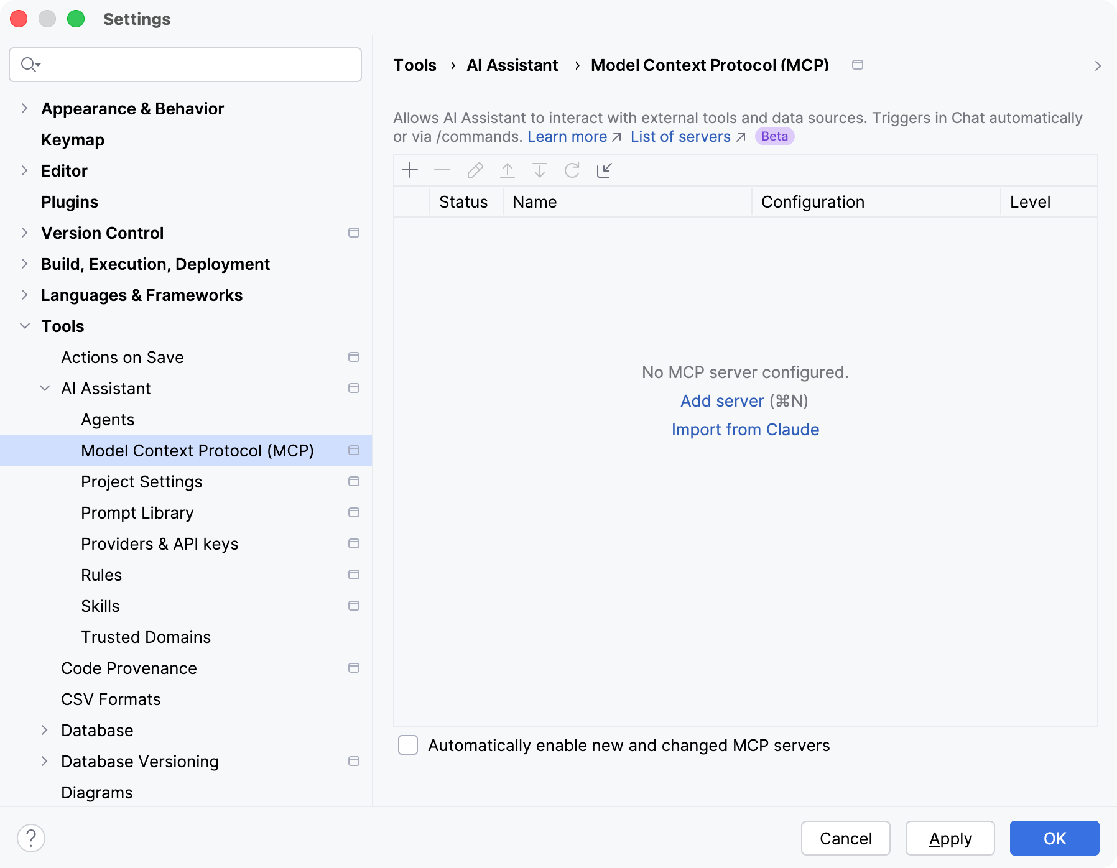This screenshot has width=1117, height=868.
Task: Click the Apply button
Action: click(x=950, y=838)
